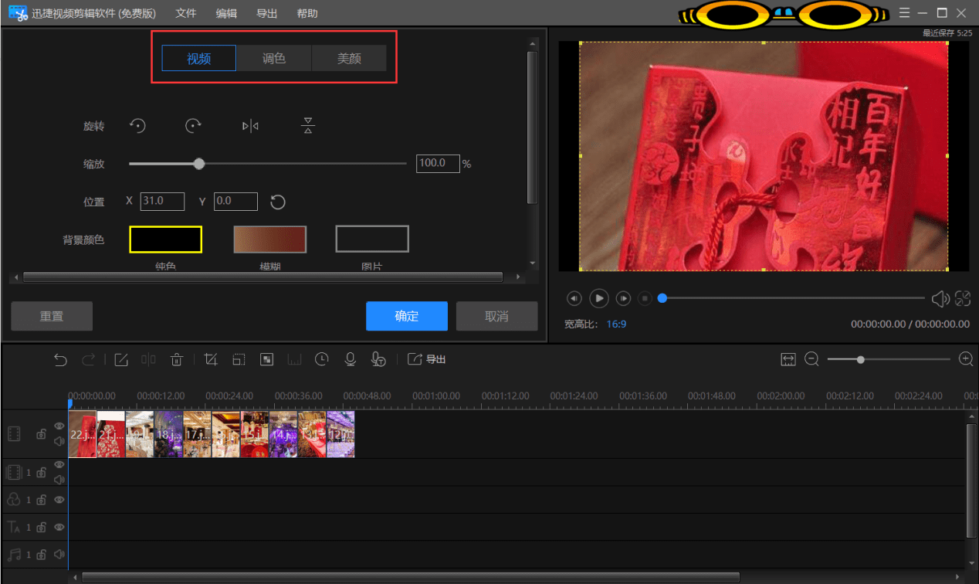
Task: Toggle lock on the text track
Action: [42, 528]
